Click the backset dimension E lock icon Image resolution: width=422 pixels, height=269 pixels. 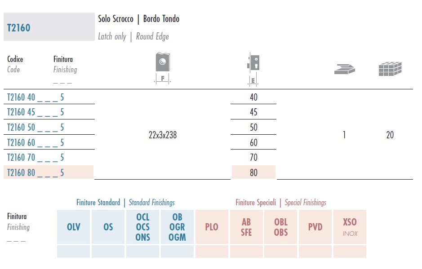pyautogui.click(x=253, y=69)
